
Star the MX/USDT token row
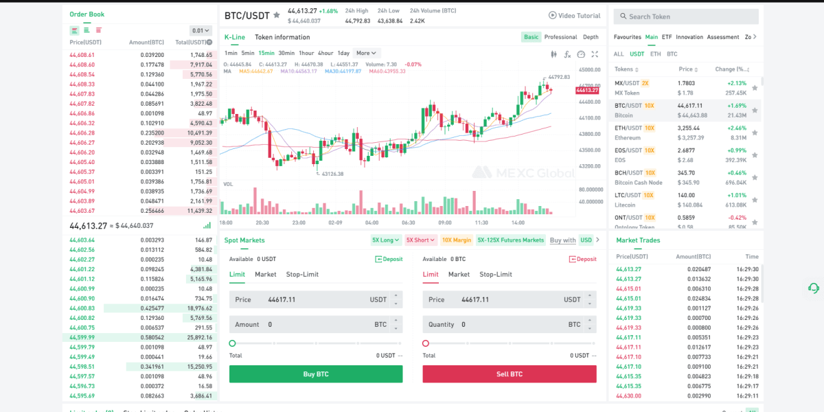755,88
